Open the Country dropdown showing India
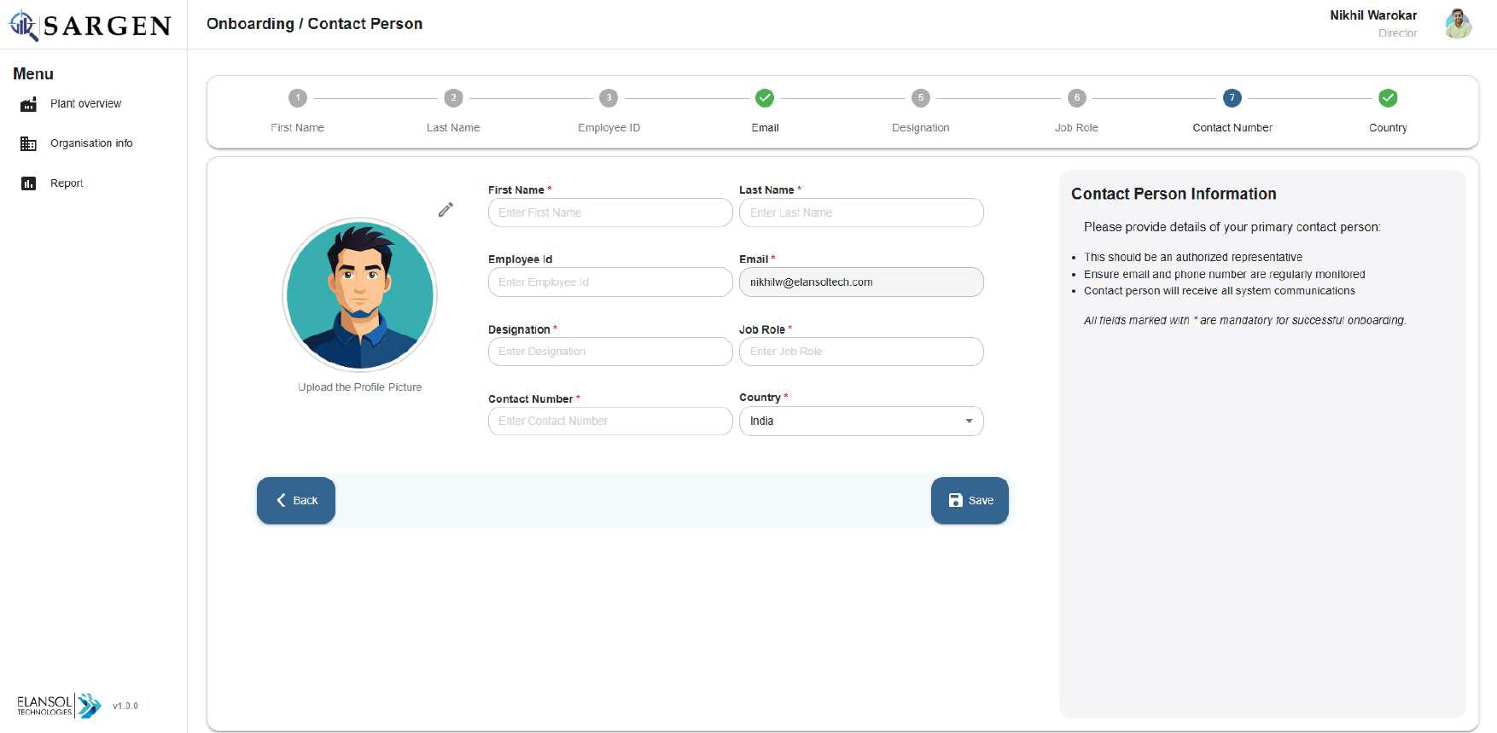 (x=860, y=422)
